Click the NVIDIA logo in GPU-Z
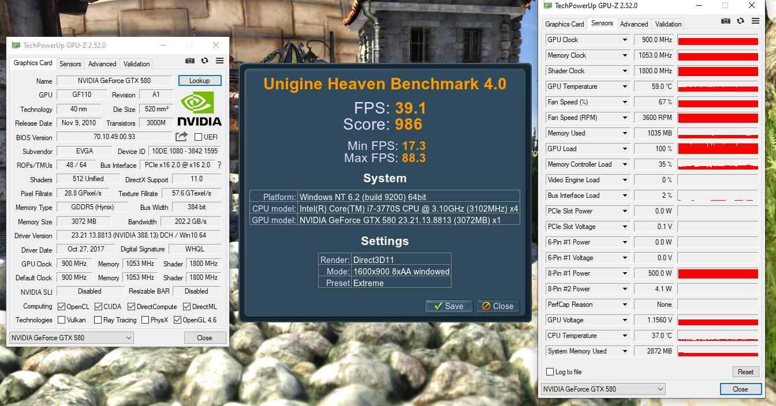Image resolution: width=776 pixels, height=406 pixels. coord(199,109)
